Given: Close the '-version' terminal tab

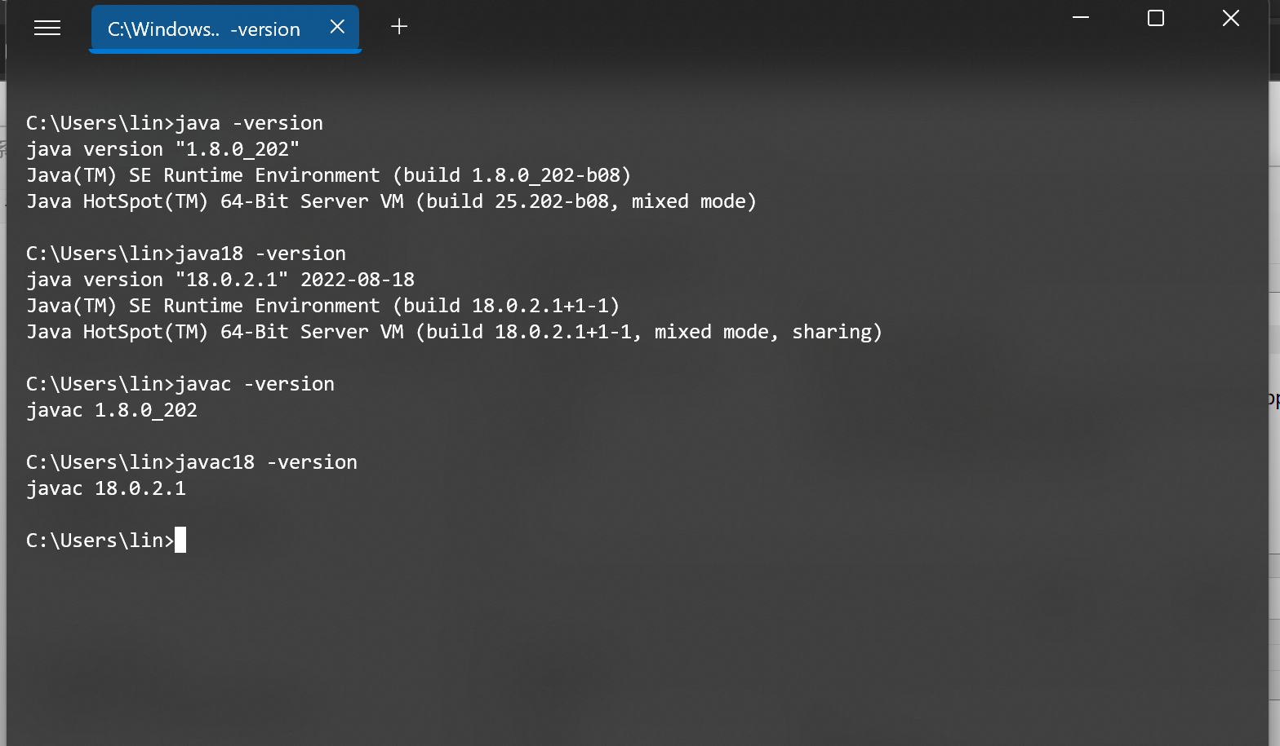Looking at the screenshot, I should (x=337, y=27).
